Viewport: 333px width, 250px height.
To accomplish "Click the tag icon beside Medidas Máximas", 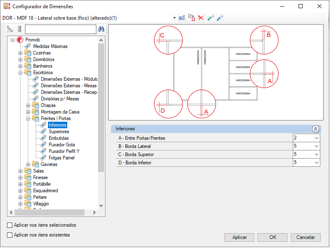I will [28, 46].
